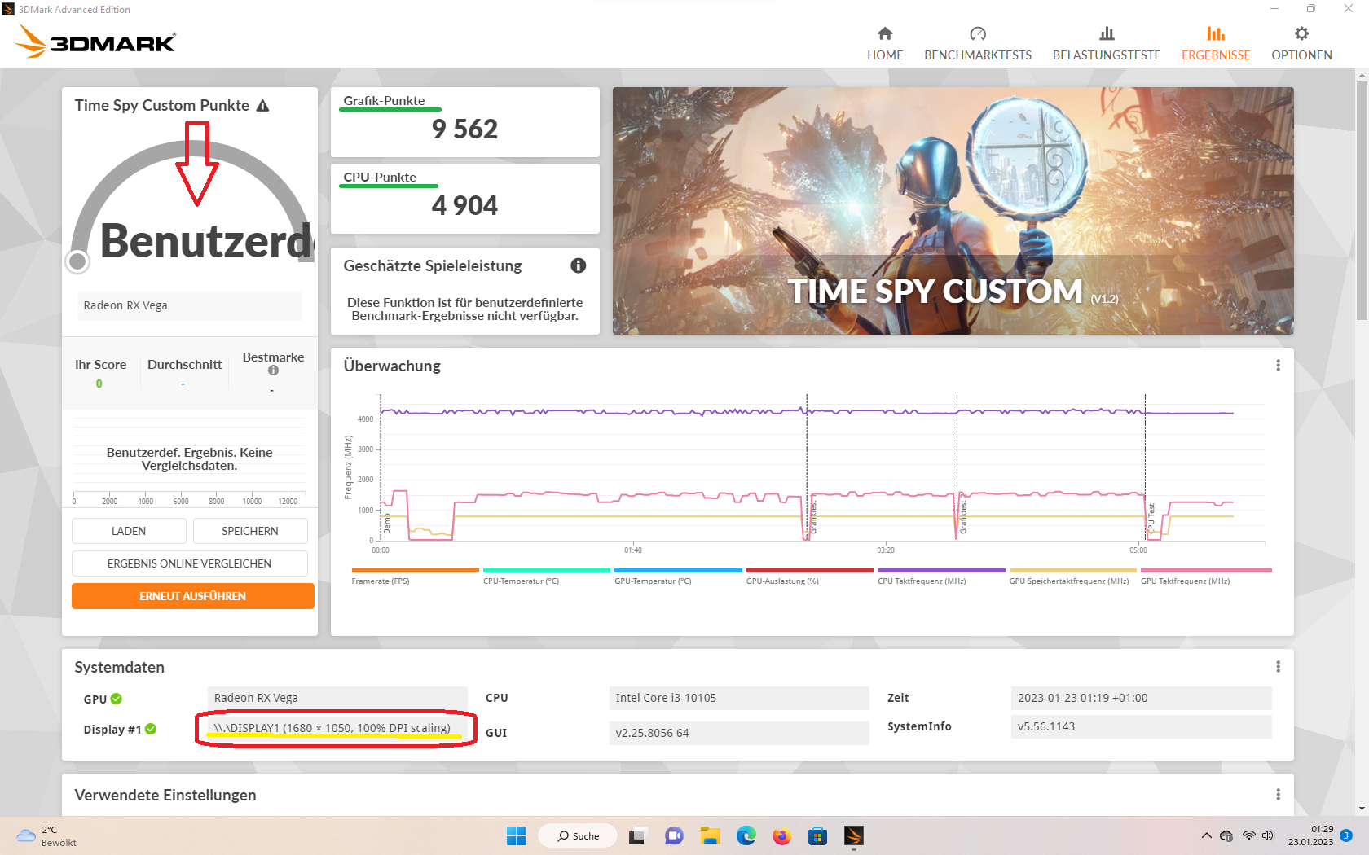Click ERGEBNIS ONLINE VERGLEICHEN
1369x855 pixels.
189,563
